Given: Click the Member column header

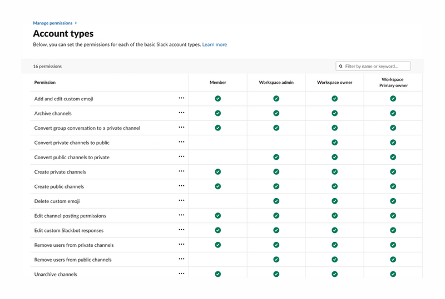Looking at the screenshot, I should [x=217, y=83].
